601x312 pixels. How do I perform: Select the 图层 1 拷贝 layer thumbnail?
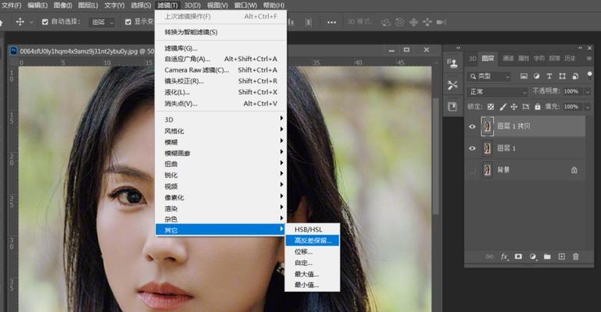[x=487, y=126]
